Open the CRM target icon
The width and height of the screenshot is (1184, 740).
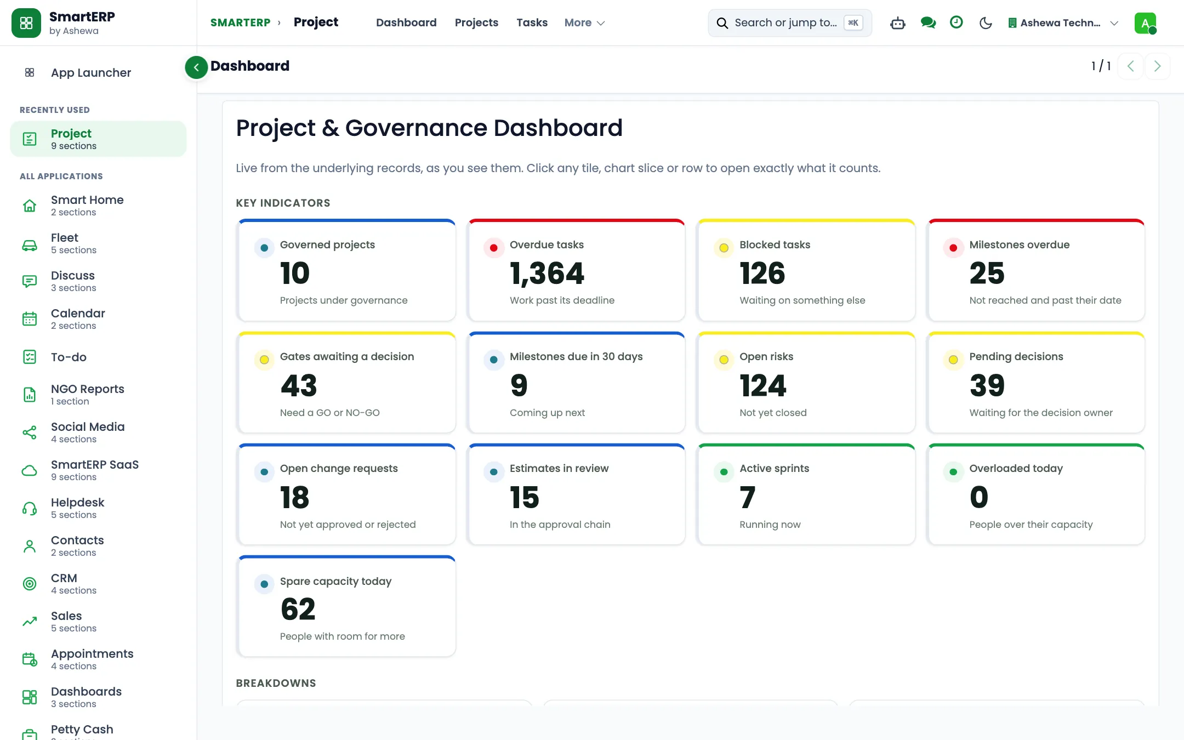pyautogui.click(x=30, y=584)
